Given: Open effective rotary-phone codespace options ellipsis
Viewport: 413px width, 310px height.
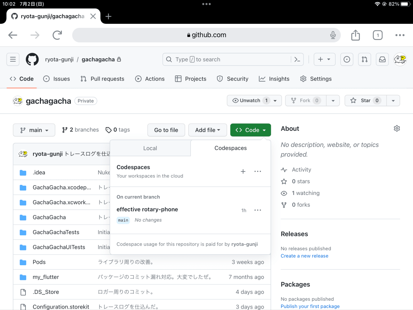Looking at the screenshot, I should 258,210.
